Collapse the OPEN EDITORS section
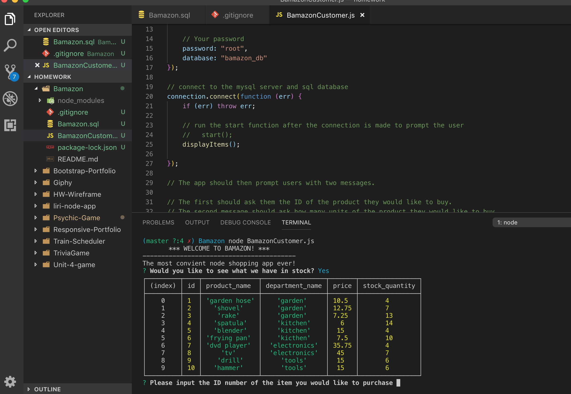 point(56,30)
